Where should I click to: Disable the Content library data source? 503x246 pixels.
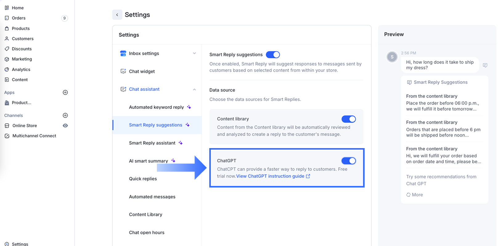point(349,119)
